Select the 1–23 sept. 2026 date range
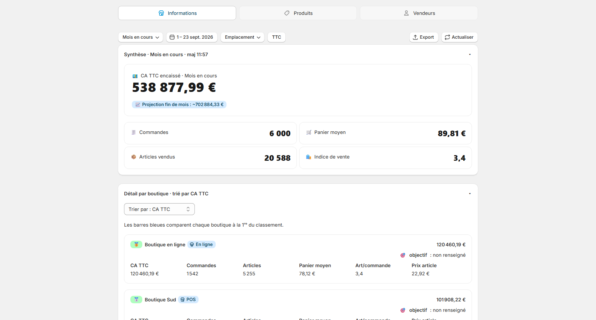The width and height of the screenshot is (596, 320). (192, 37)
